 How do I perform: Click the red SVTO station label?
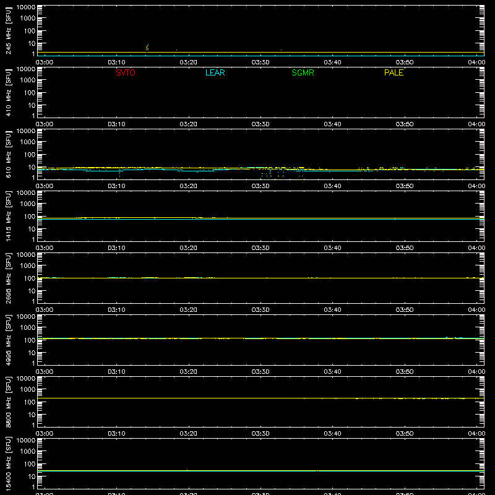[126, 72]
